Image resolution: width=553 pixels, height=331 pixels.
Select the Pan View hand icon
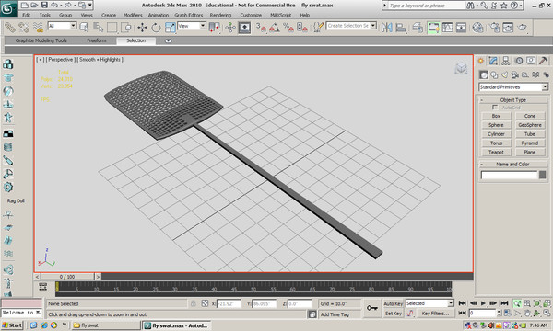(x=527, y=313)
